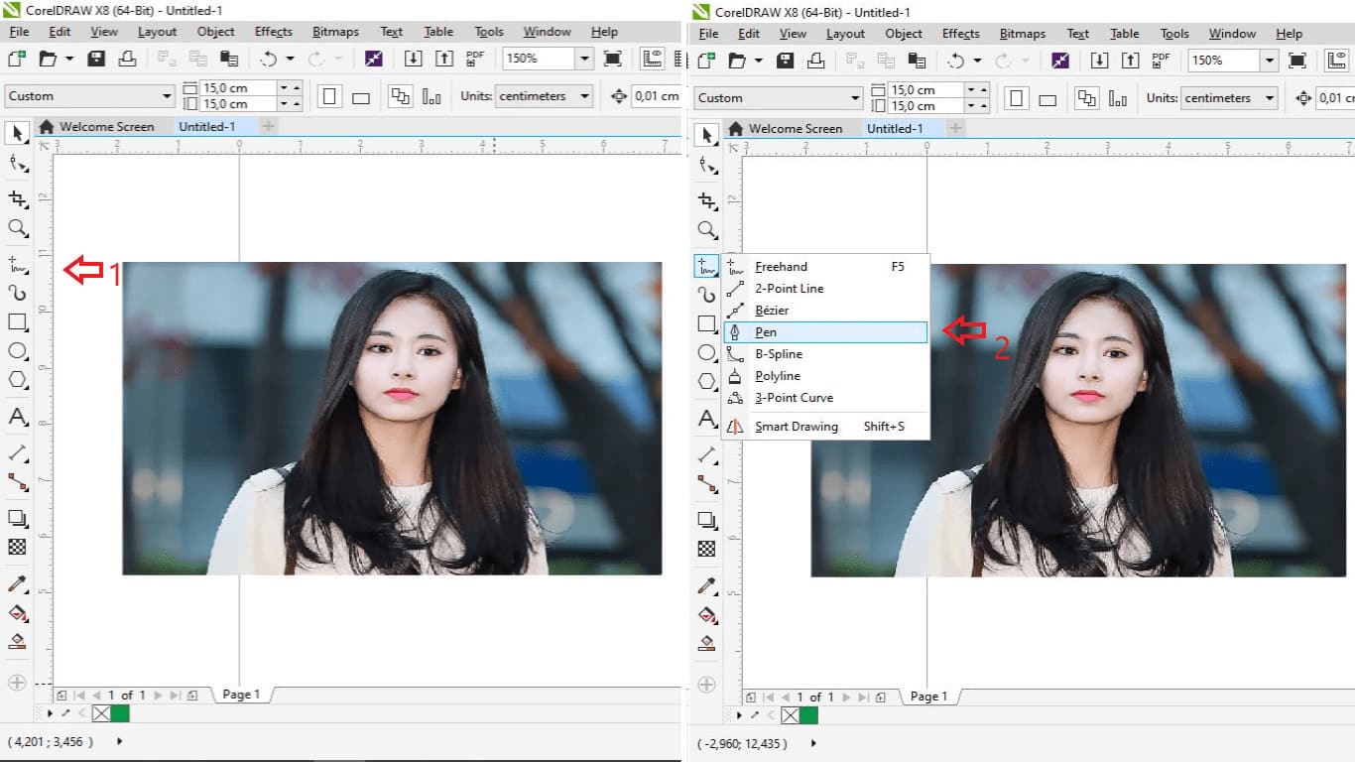Choose the Text tool in the right window
Image resolution: width=1355 pixels, height=762 pixels.
tap(707, 418)
